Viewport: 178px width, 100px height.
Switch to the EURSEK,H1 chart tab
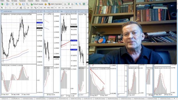click(x=53, y=99)
